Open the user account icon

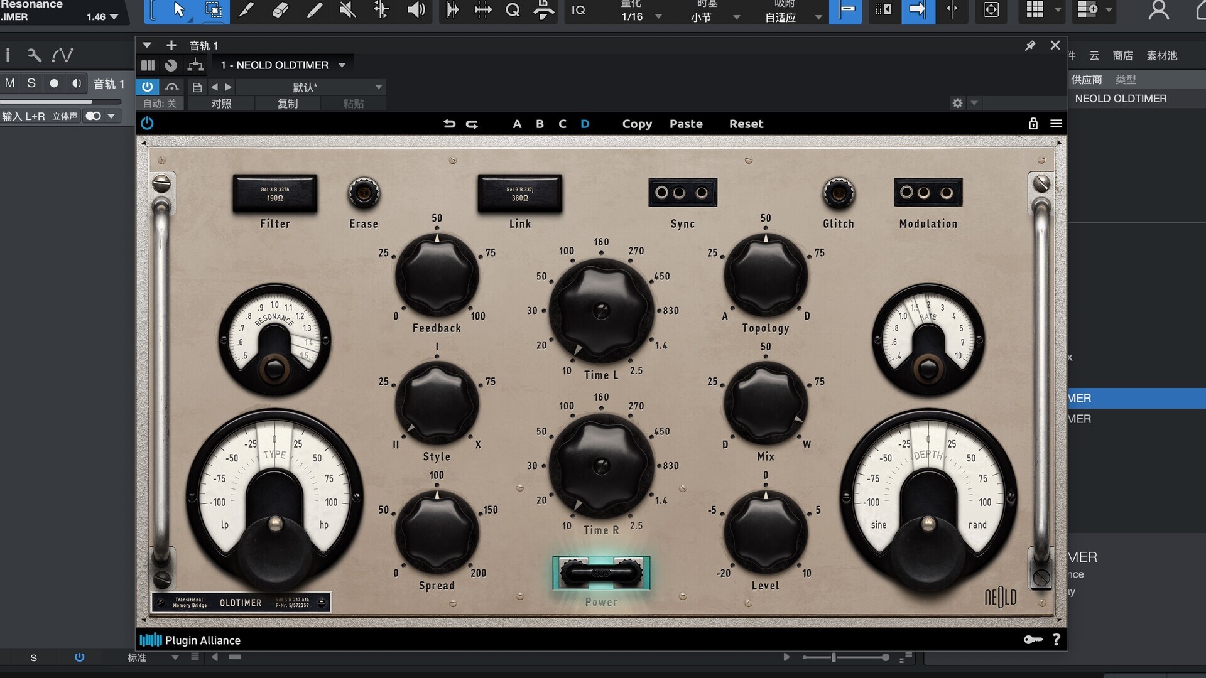tap(1158, 9)
